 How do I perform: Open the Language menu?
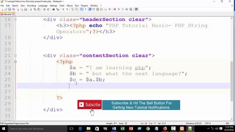pyautogui.click(x=43, y=5)
